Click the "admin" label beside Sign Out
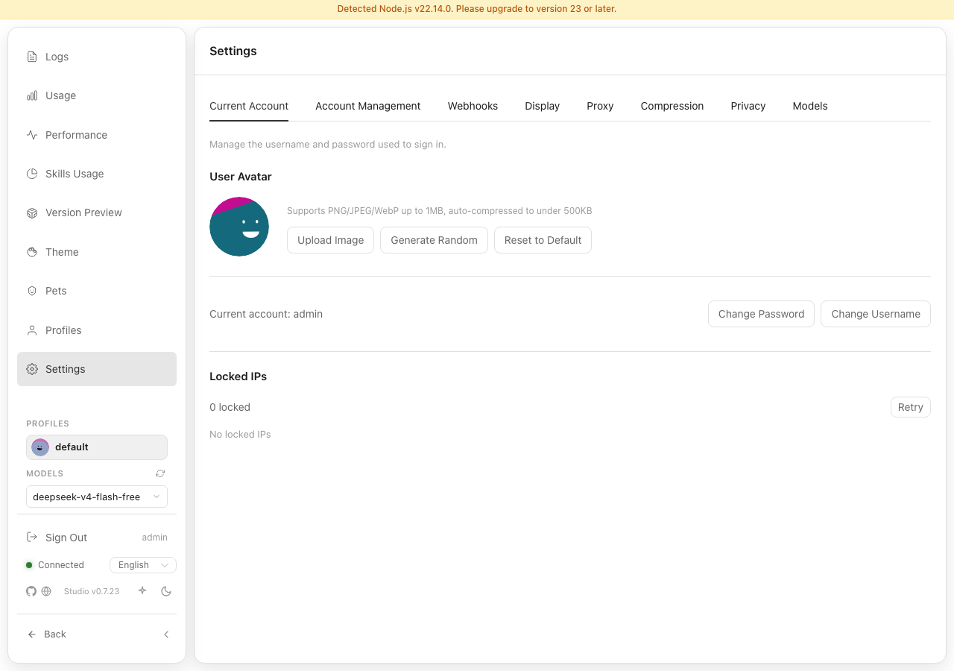 click(x=155, y=538)
